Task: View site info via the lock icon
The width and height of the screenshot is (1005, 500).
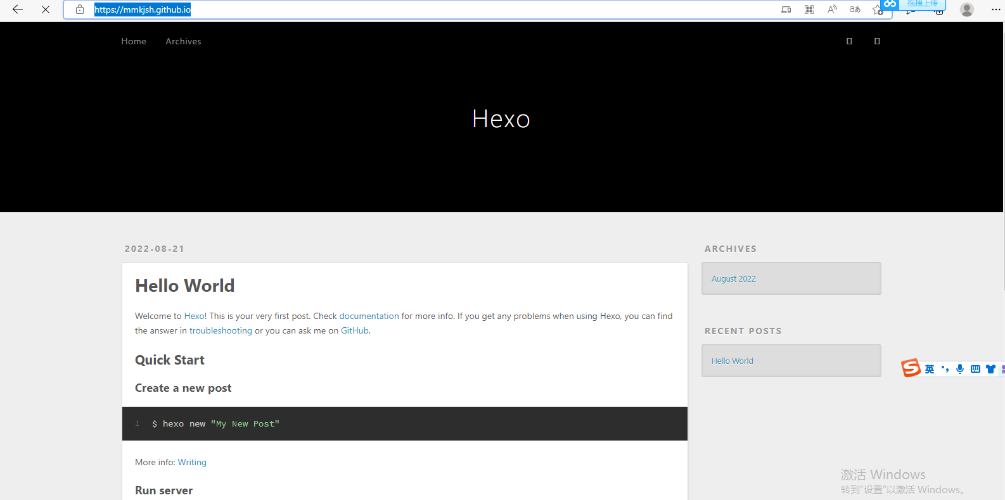Action: tap(80, 9)
